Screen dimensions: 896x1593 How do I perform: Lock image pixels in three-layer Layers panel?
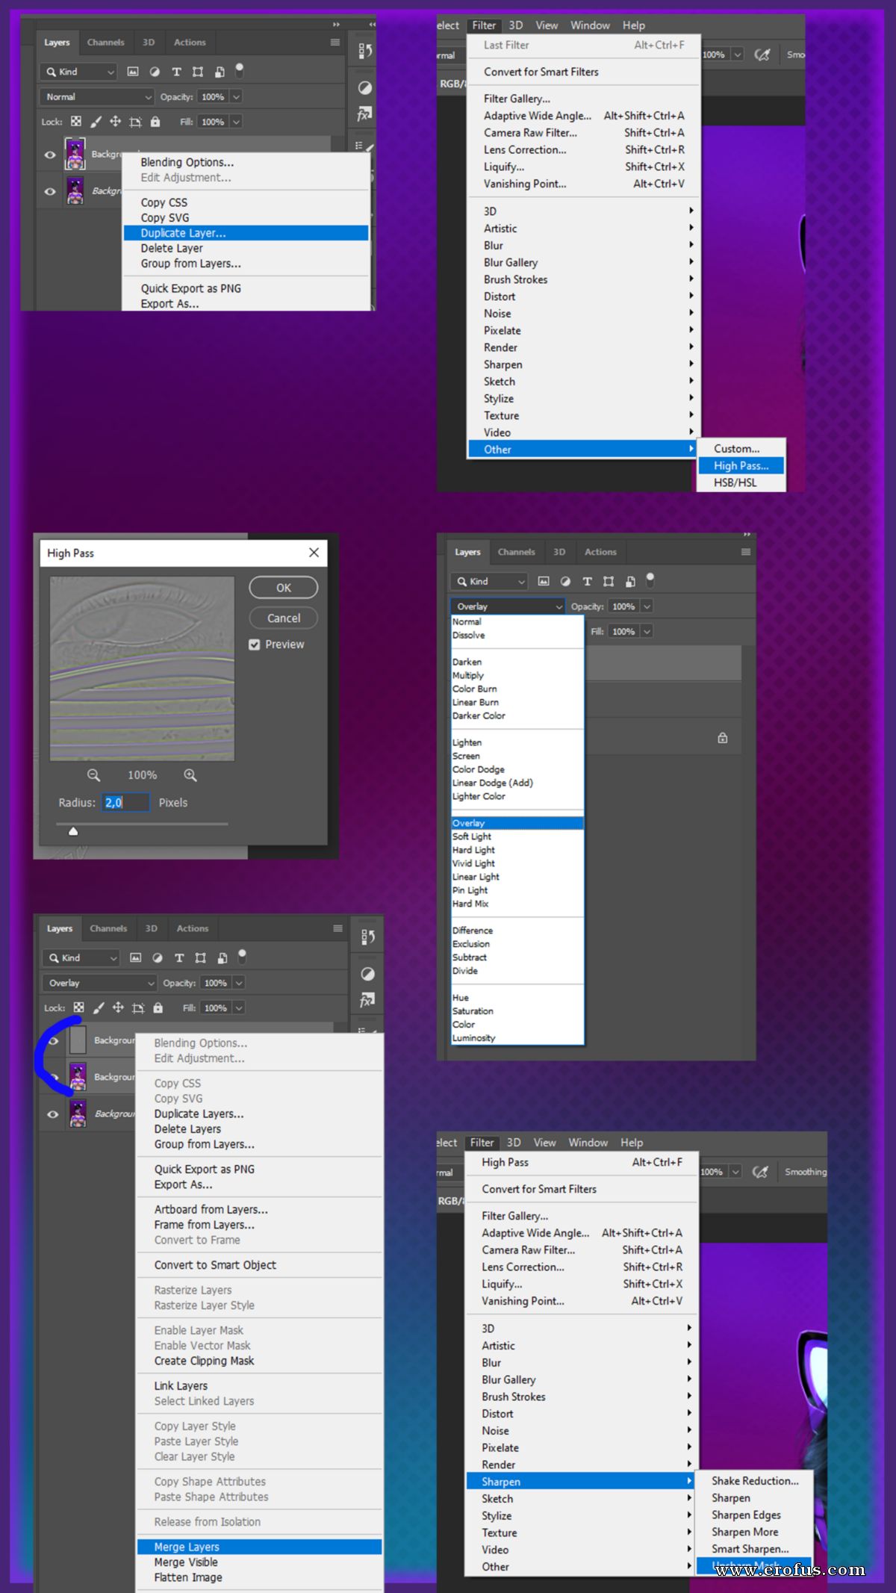99,1007
